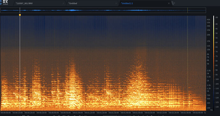This screenshot has height=116, width=220.
Task: Click the 60 dB scale value
Action: point(216,42)
